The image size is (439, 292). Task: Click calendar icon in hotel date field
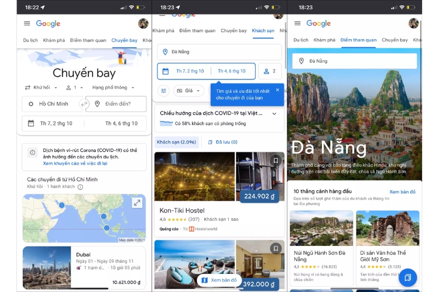pyautogui.click(x=166, y=71)
